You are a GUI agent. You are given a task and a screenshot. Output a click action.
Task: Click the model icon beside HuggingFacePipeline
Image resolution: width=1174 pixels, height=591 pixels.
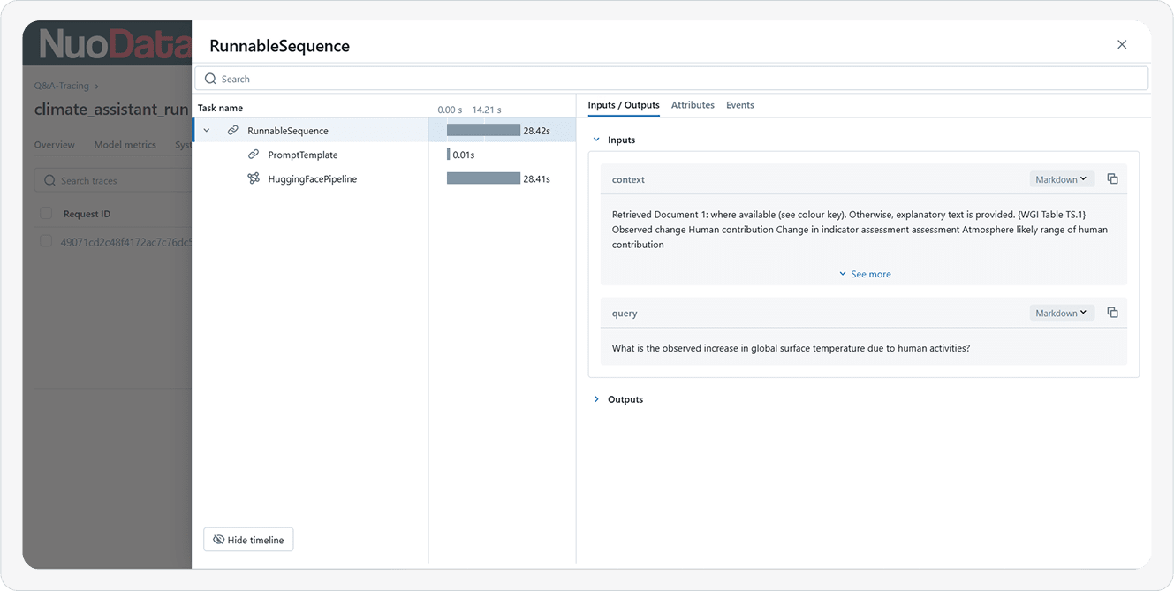click(254, 178)
